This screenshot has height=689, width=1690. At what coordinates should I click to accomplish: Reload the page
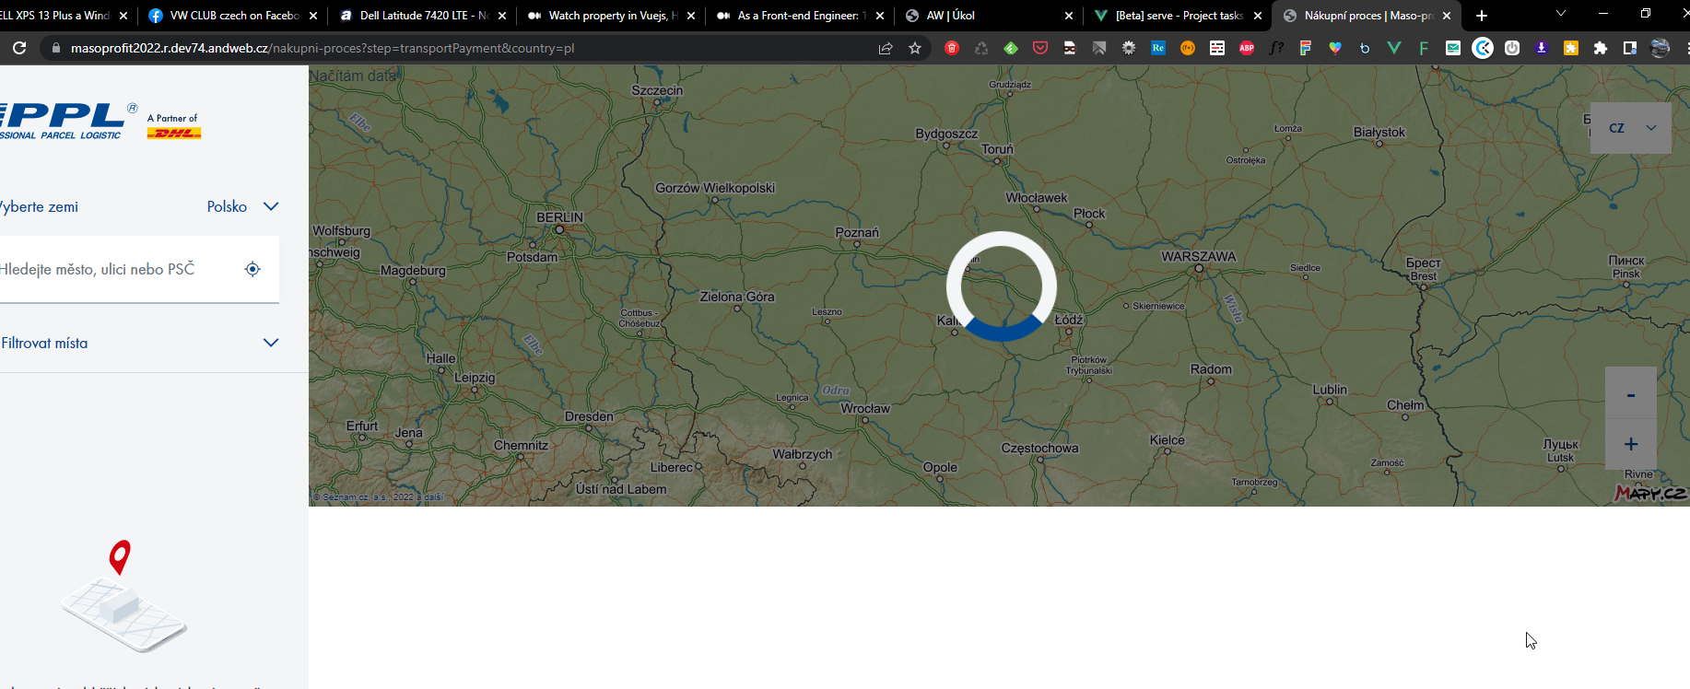(19, 48)
